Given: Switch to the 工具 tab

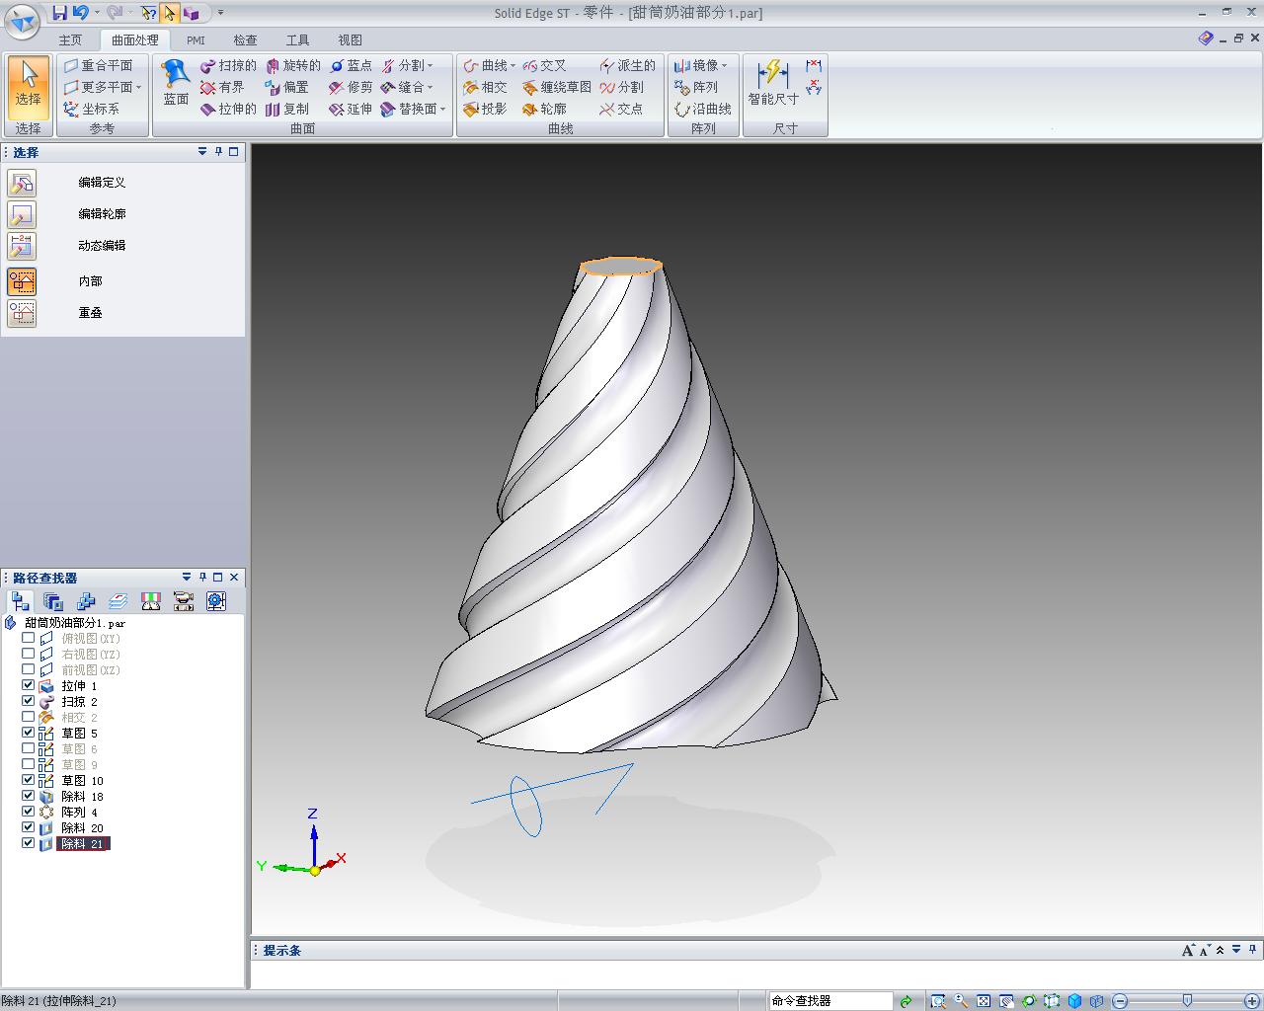Looking at the screenshot, I should coord(297,40).
